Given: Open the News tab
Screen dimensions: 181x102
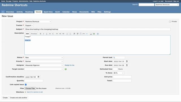Looking at the screenshot, I should point(75,12).
